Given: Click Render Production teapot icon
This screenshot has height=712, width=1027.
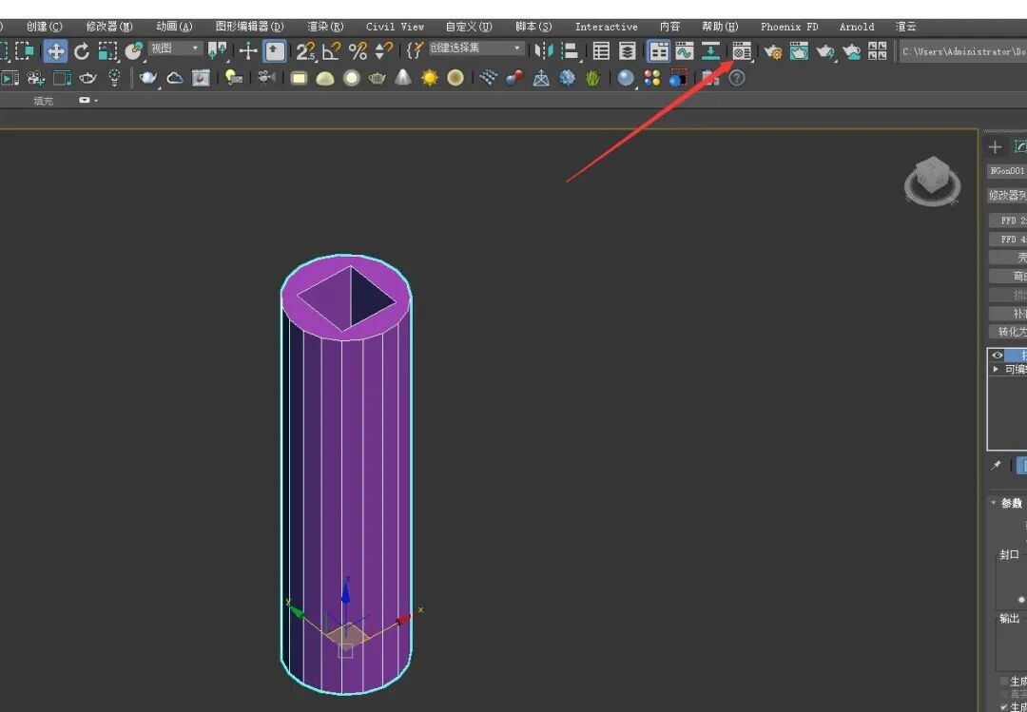Looking at the screenshot, I should pyautogui.click(x=825, y=51).
